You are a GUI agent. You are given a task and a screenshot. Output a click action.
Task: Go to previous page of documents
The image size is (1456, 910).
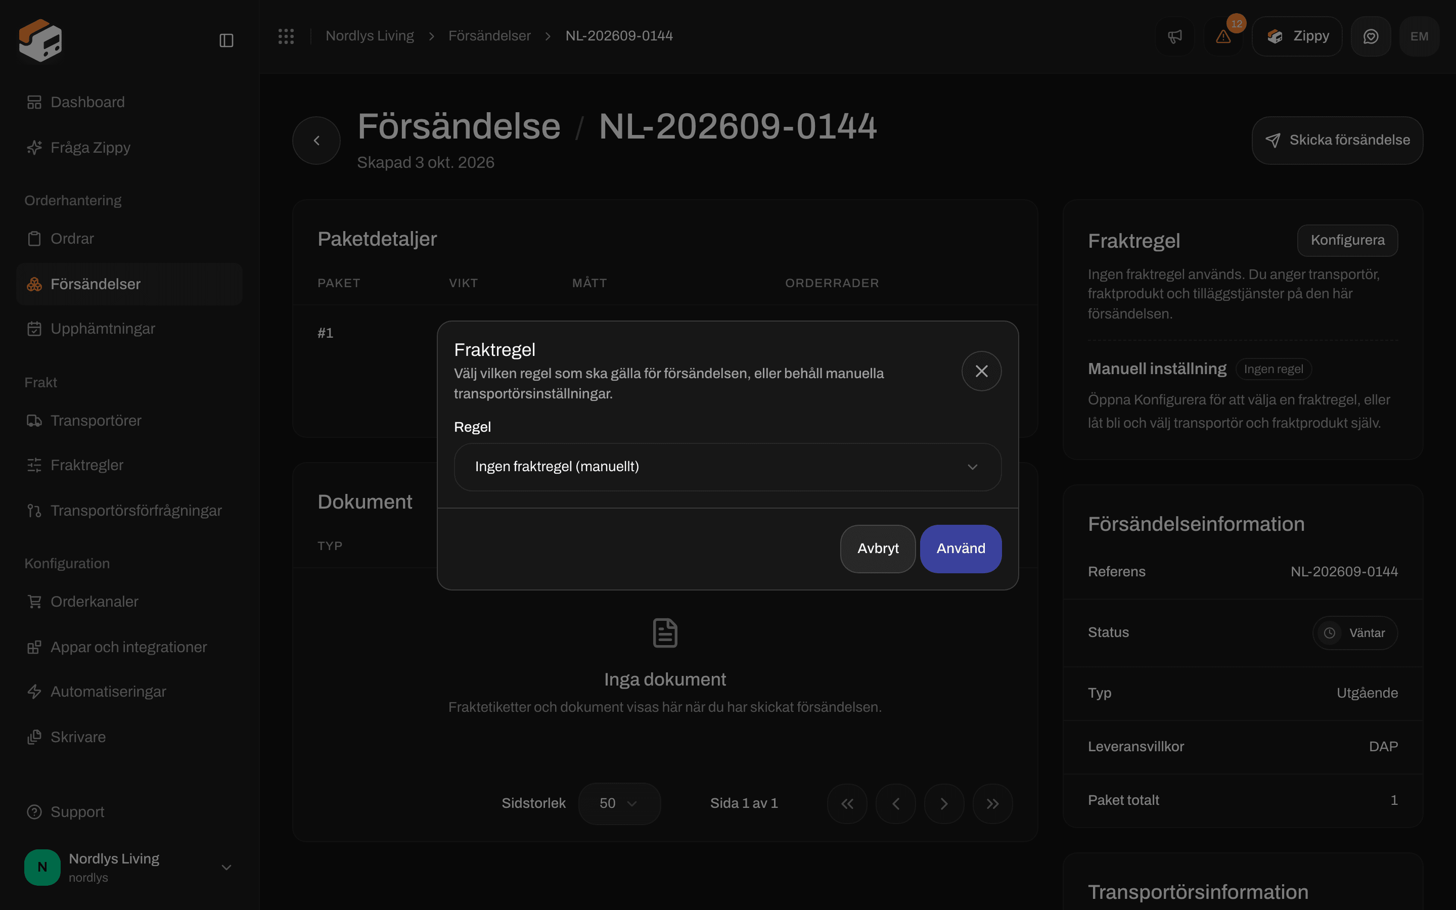896,803
